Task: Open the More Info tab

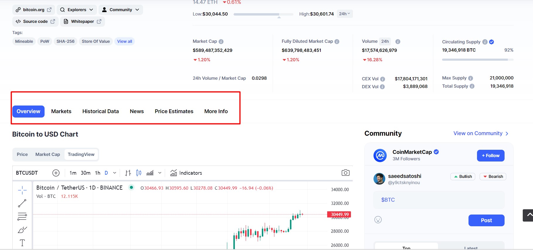Action: click(x=216, y=111)
